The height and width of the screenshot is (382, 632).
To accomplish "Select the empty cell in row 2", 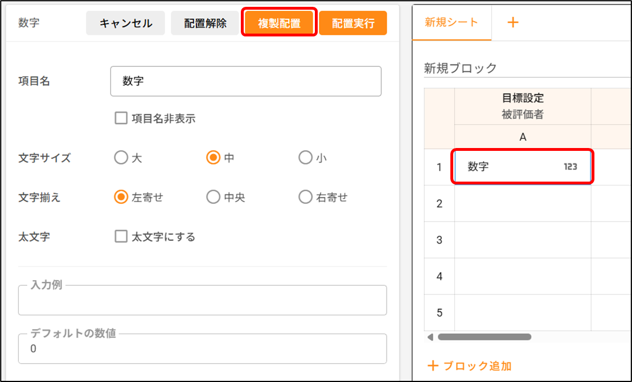I will pos(522,203).
